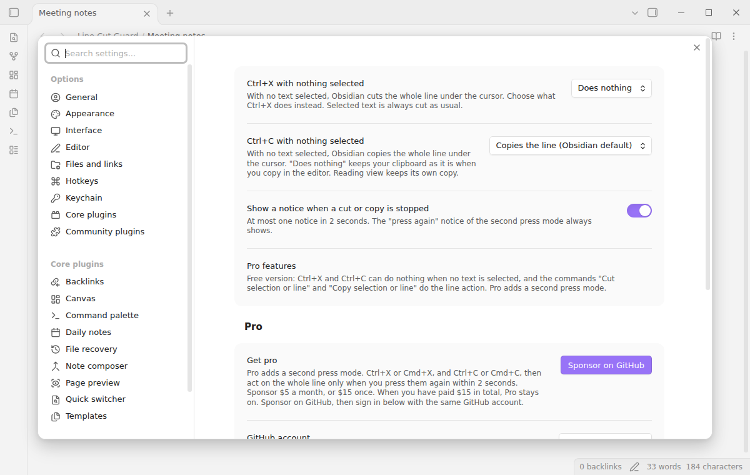
Task: Click the Appearance palette icon
Action: [x=56, y=114]
